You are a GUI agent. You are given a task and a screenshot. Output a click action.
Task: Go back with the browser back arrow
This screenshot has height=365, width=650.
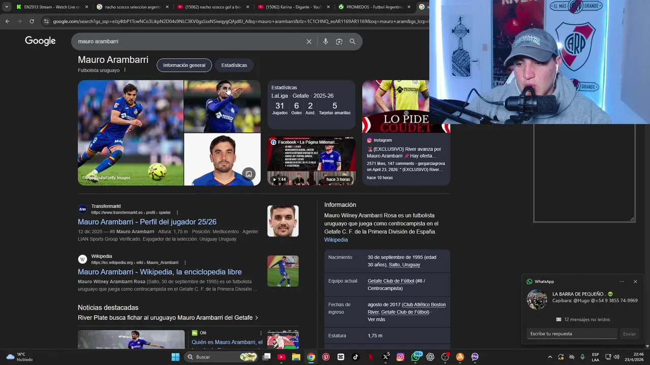click(x=7, y=21)
